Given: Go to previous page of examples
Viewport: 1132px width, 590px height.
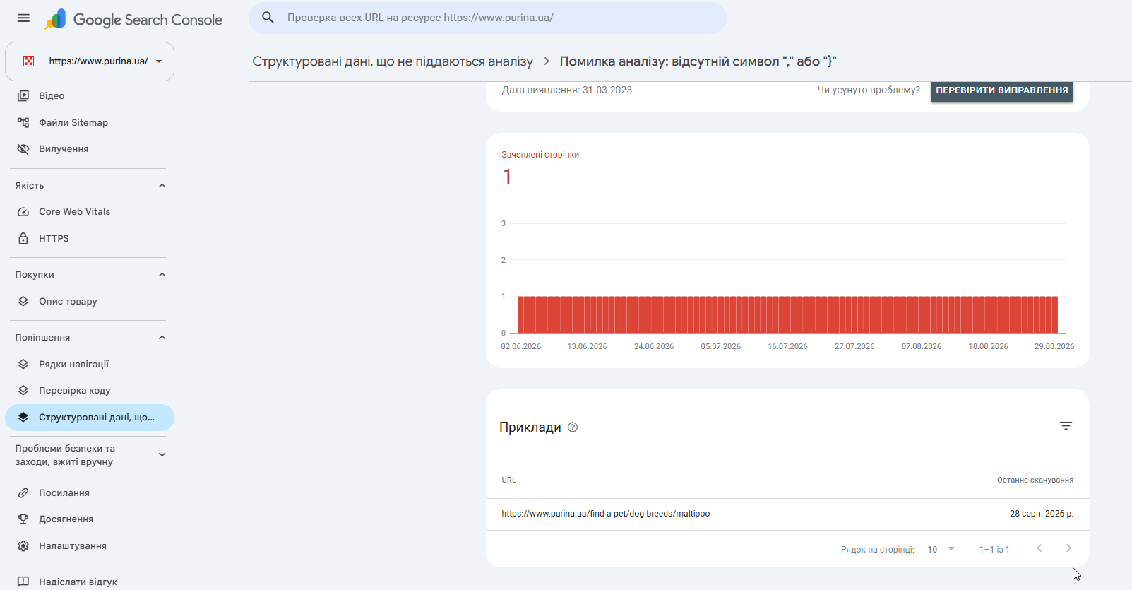Looking at the screenshot, I should coord(1039,548).
